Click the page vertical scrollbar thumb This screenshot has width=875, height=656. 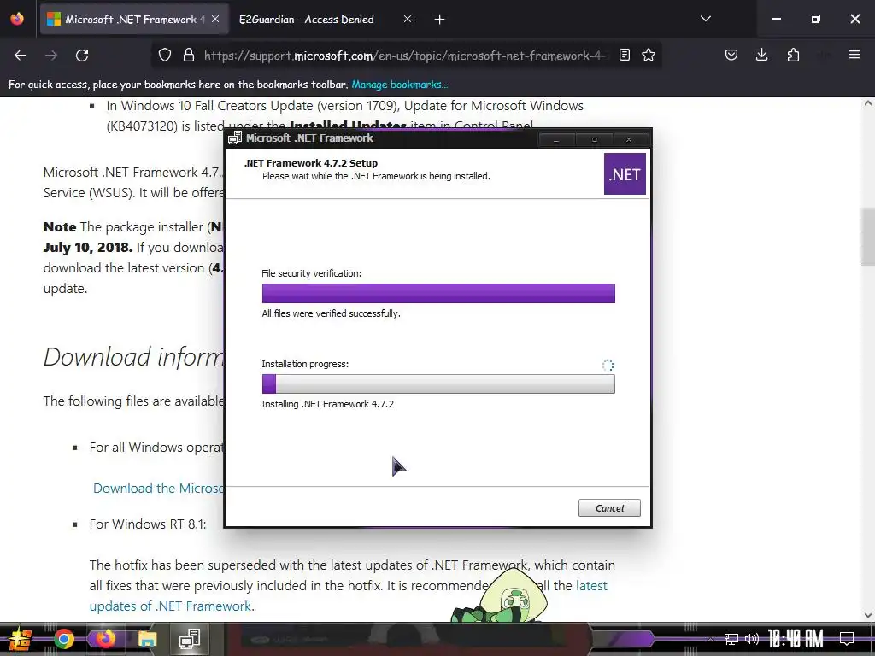(x=868, y=237)
